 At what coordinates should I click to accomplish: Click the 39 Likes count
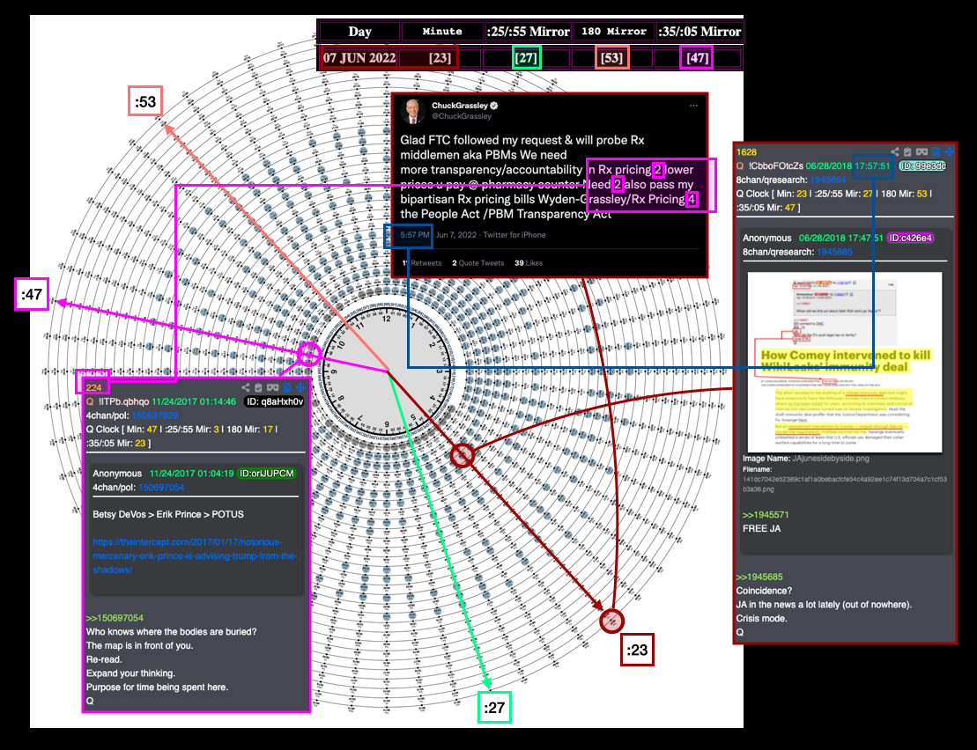click(529, 263)
